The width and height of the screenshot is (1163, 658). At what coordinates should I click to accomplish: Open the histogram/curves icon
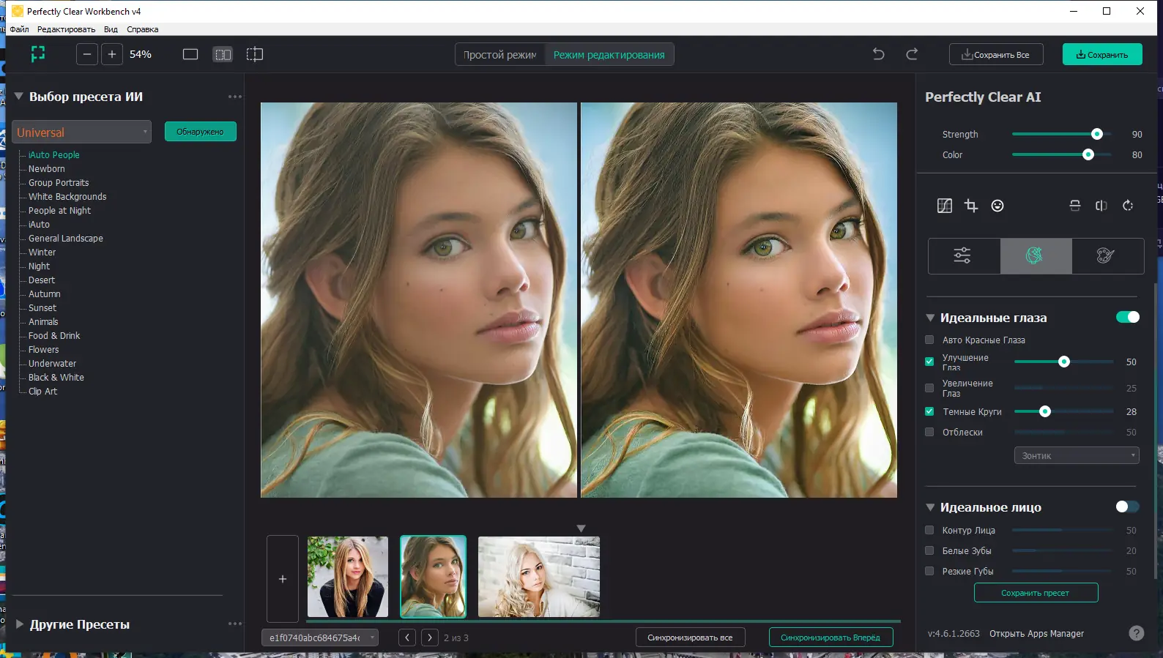945,206
